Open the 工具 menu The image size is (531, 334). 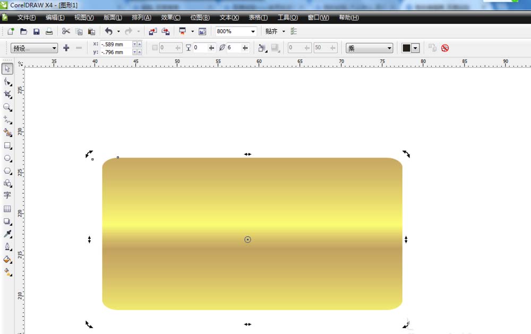[288, 18]
